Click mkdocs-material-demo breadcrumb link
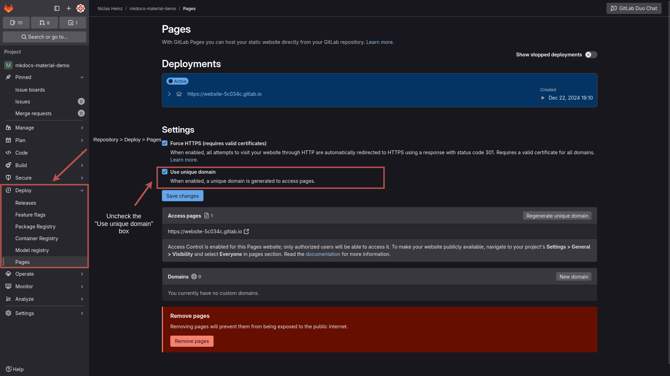This screenshot has width=670, height=376. (153, 9)
